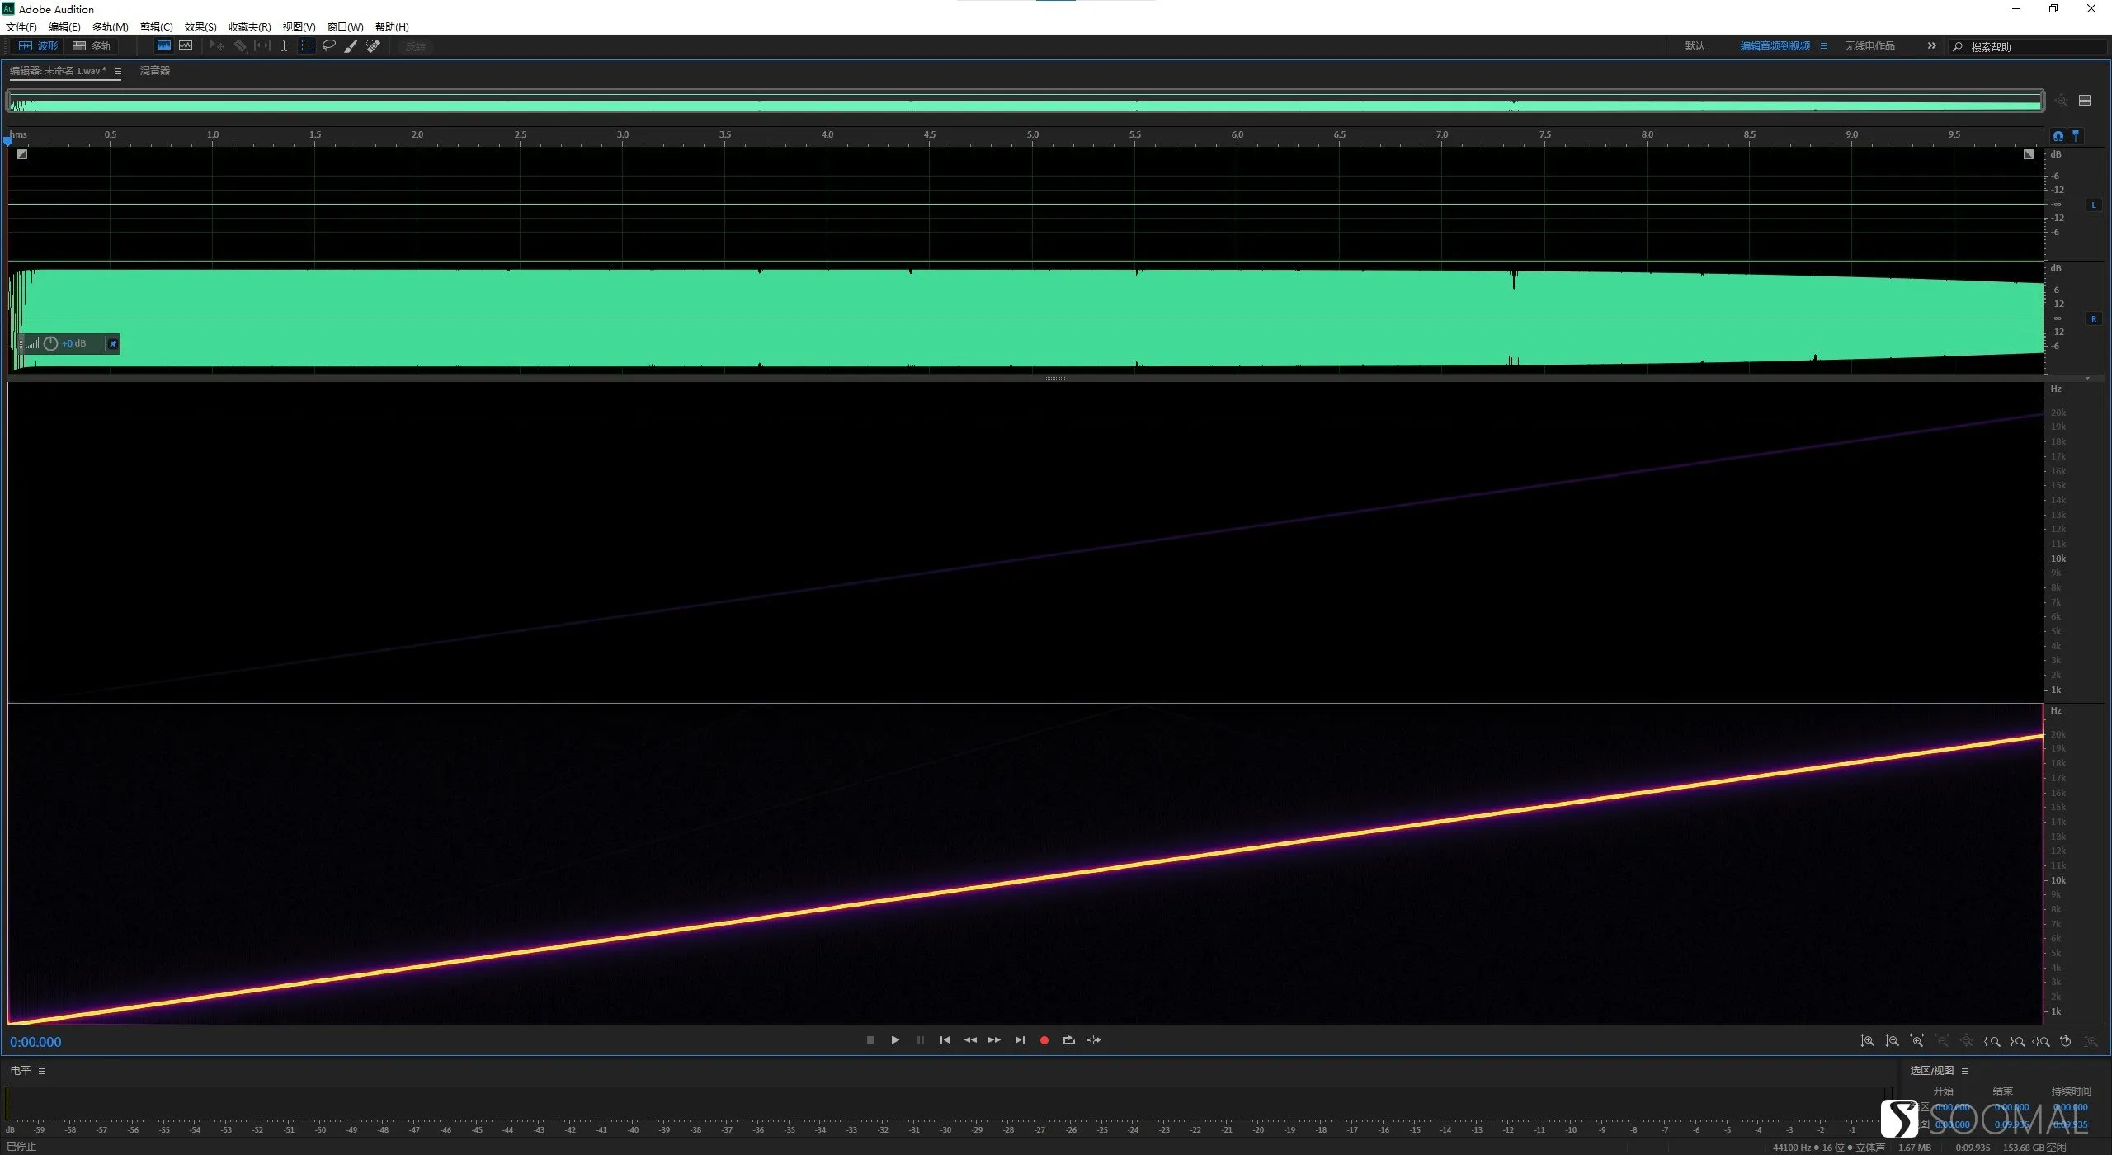Viewport: 2112px width, 1155px height.
Task: Toggle the left channel L button
Action: pos(2093,205)
